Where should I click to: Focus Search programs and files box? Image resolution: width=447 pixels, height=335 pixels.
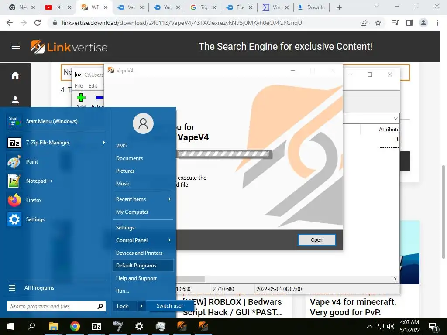click(x=56, y=306)
